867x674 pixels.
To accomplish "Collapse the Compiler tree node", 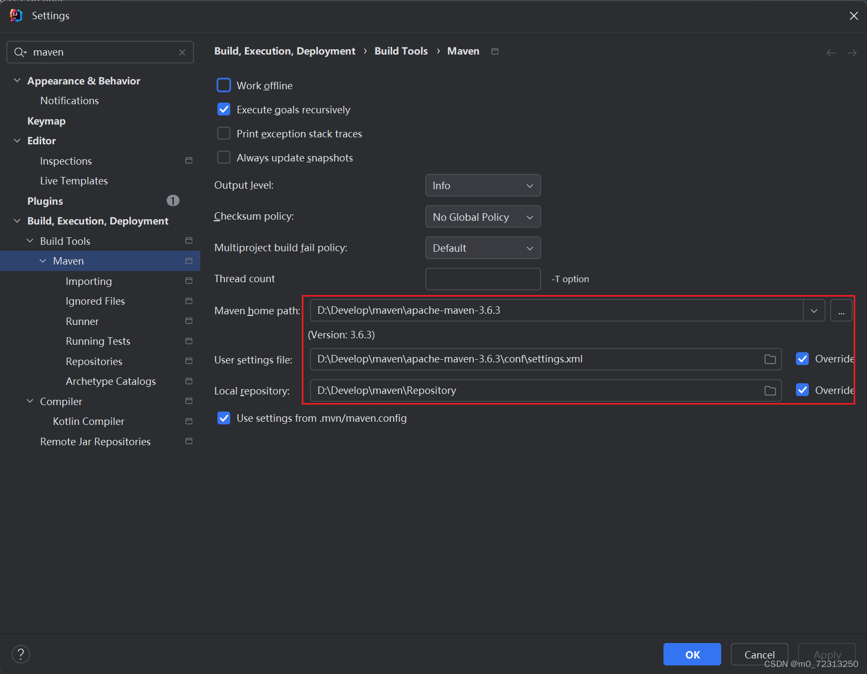I will pos(30,401).
